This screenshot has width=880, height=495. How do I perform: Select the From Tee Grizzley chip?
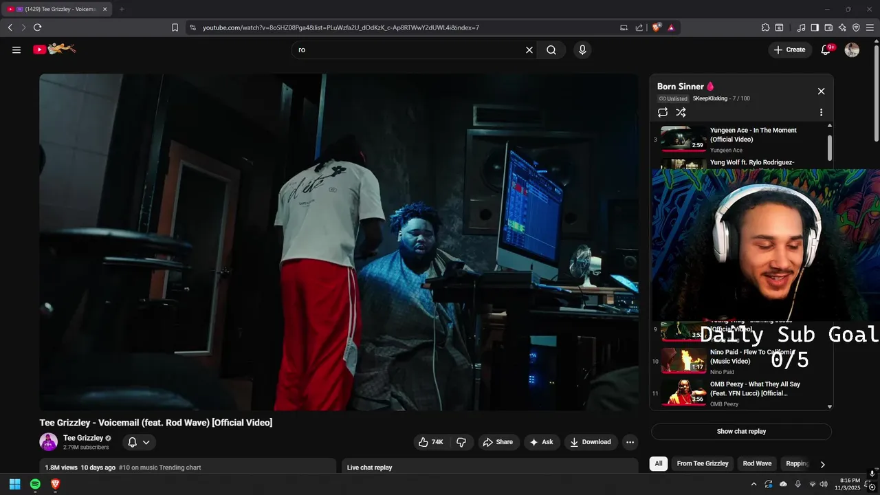click(703, 463)
